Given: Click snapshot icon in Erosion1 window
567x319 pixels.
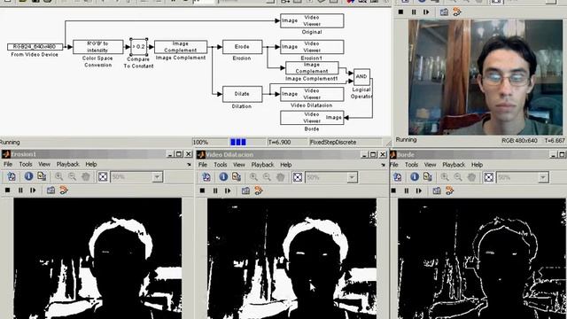Looking at the screenshot, I should (x=50, y=191).
